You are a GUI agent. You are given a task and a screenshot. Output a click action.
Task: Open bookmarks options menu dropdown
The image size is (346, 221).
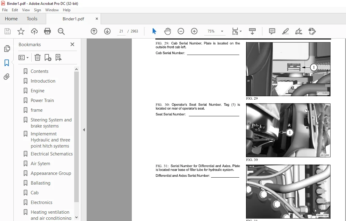point(24,57)
